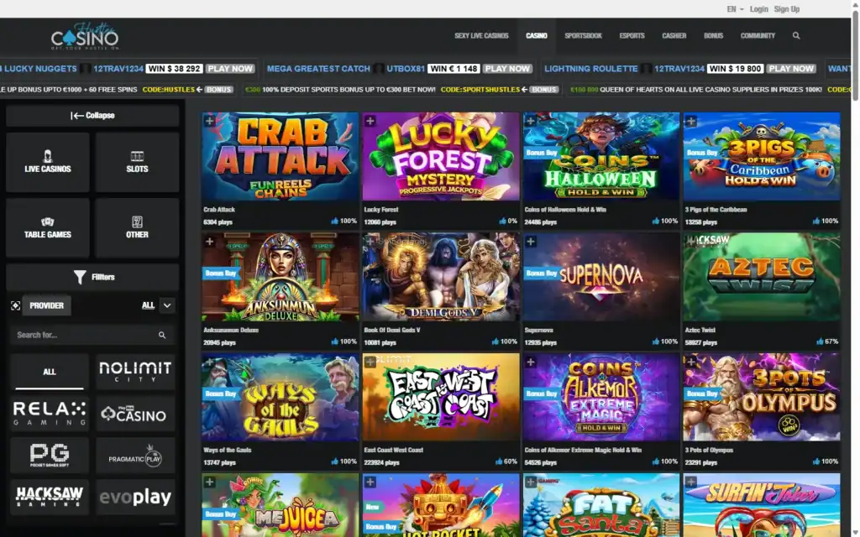This screenshot has width=860, height=537.
Task: Add 3 Pots of Olympus plus icon
Action: (x=691, y=362)
